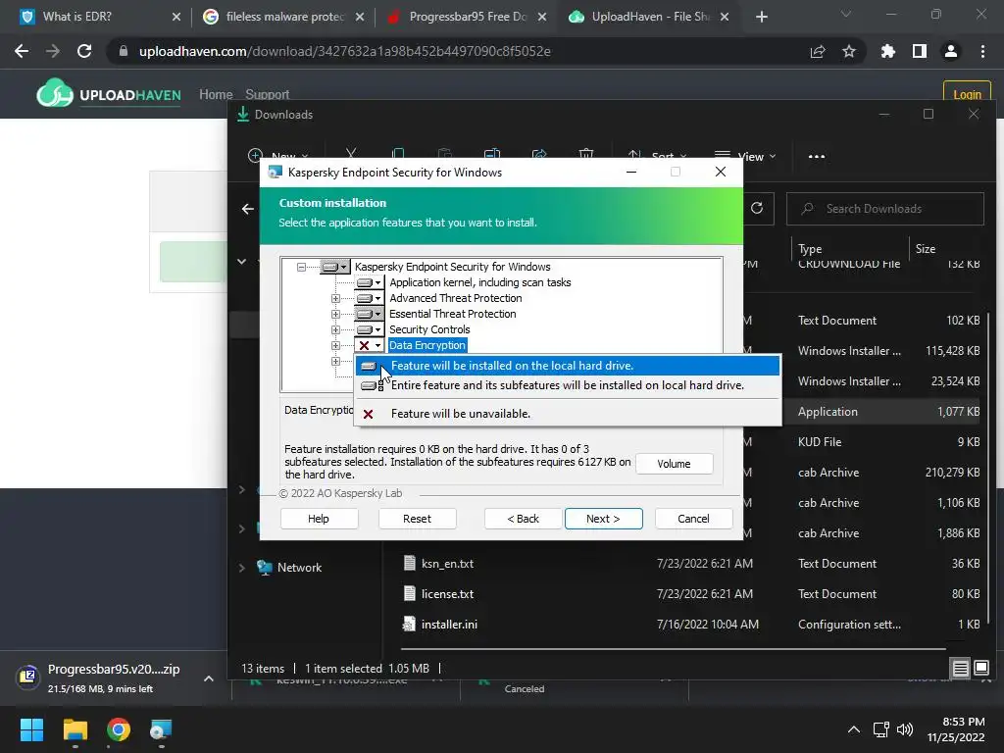Viewport: 1004px width, 753px height.
Task: Click the UploadHaven logo
Action: 109,94
